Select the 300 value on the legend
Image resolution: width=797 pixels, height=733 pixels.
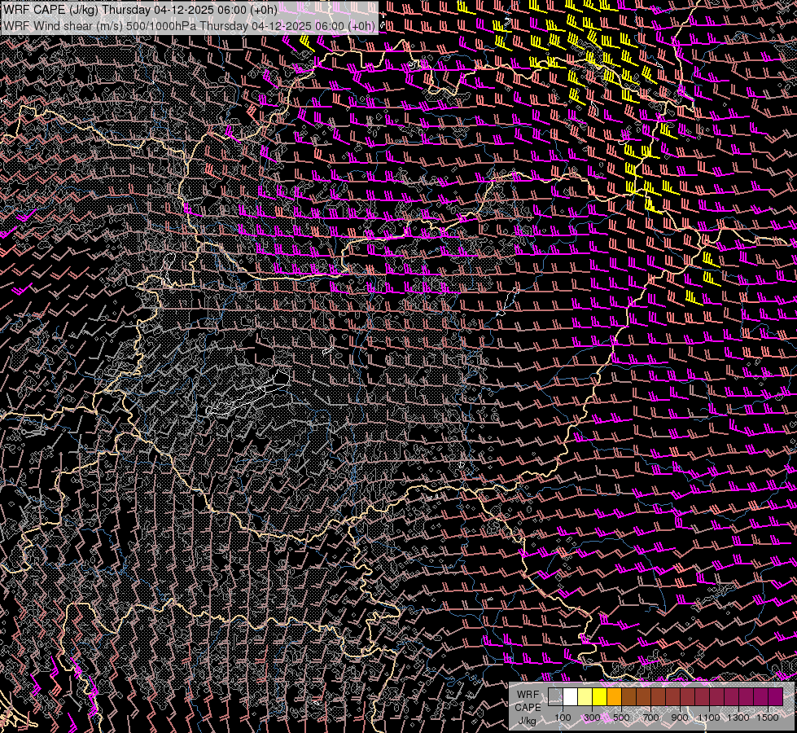pyautogui.click(x=592, y=718)
